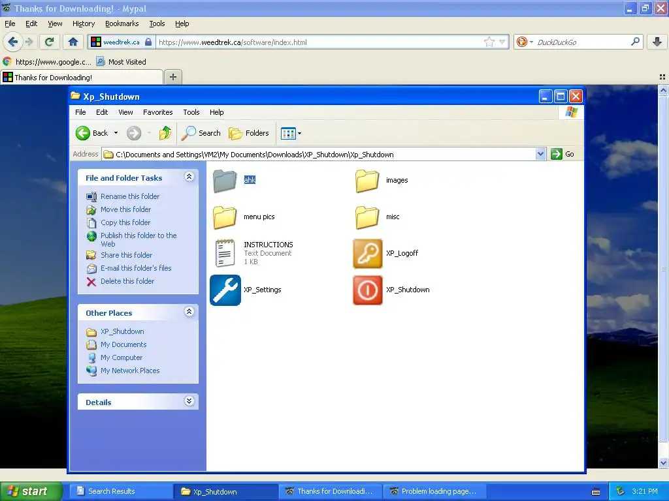Open the menu pics folder
The width and height of the screenshot is (669, 501).
(225, 217)
